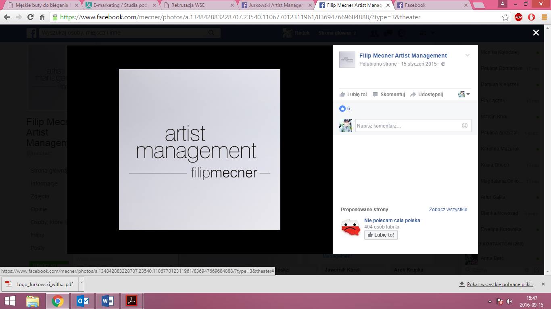The image size is (551, 309).
Task: Click the Facebook logo in the top bar
Action: (31, 33)
